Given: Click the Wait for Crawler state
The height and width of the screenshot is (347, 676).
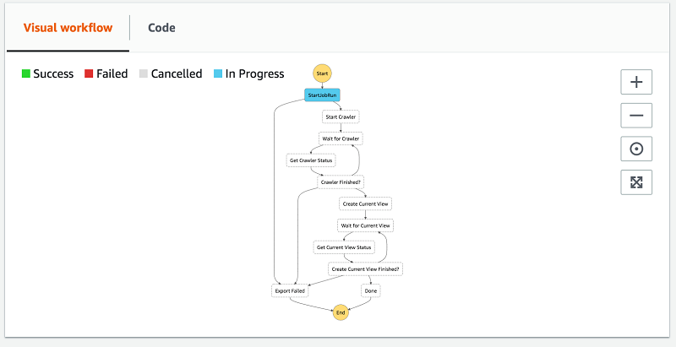Looking at the screenshot, I should click(x=341, y=138).
